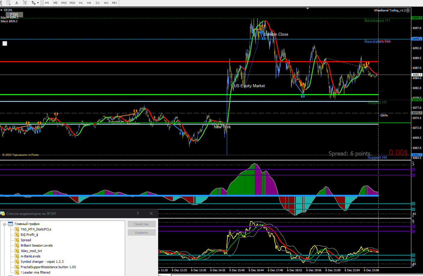Image resolution: width=423 pixels, height=276 pixels.
Task: Click the 6099.5 green price label
Action: [x=417, y=18]
